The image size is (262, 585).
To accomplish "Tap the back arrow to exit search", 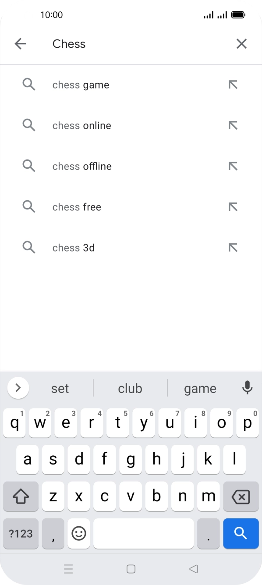I will click(20, 44).
